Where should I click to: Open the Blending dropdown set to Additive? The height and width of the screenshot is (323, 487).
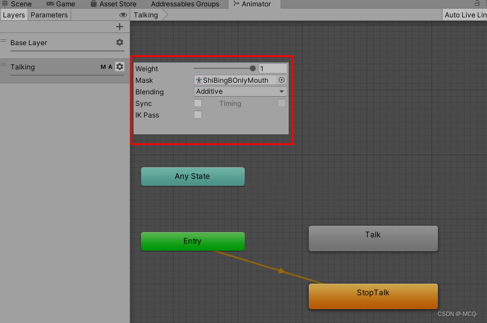[240, 91]
